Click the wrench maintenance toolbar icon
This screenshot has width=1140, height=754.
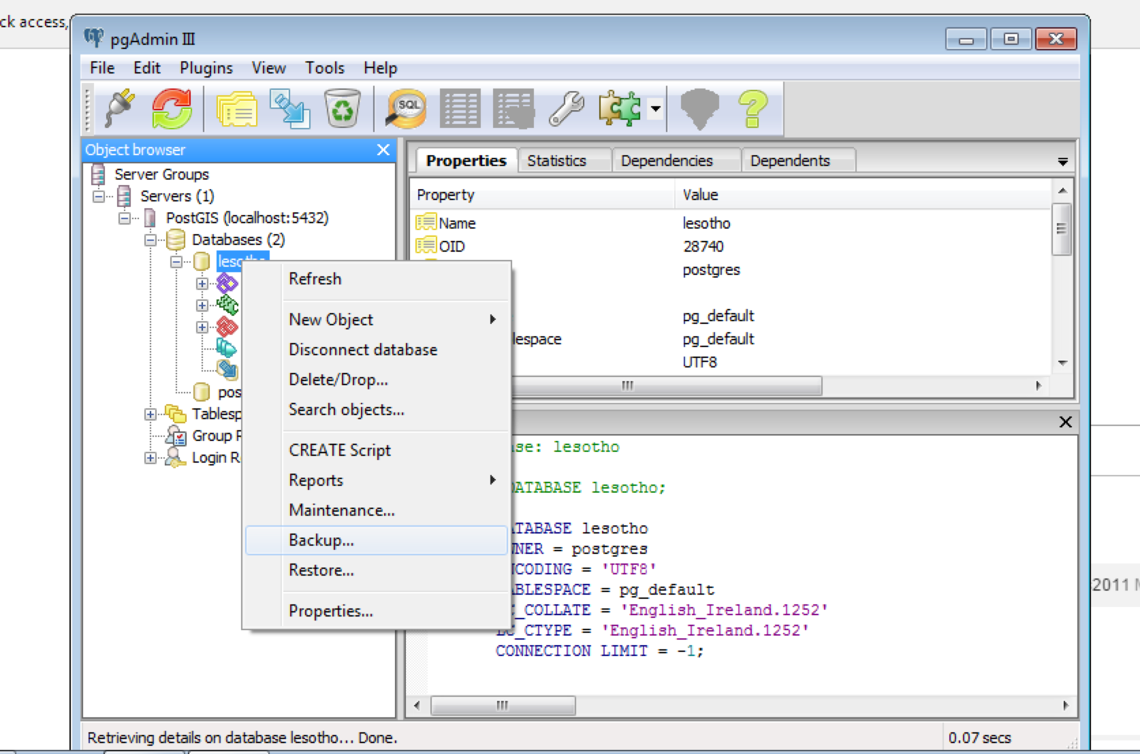click(567, 109)
